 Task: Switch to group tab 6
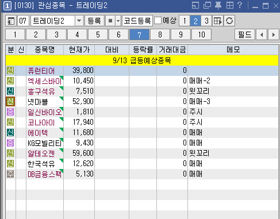pos(118,34)
